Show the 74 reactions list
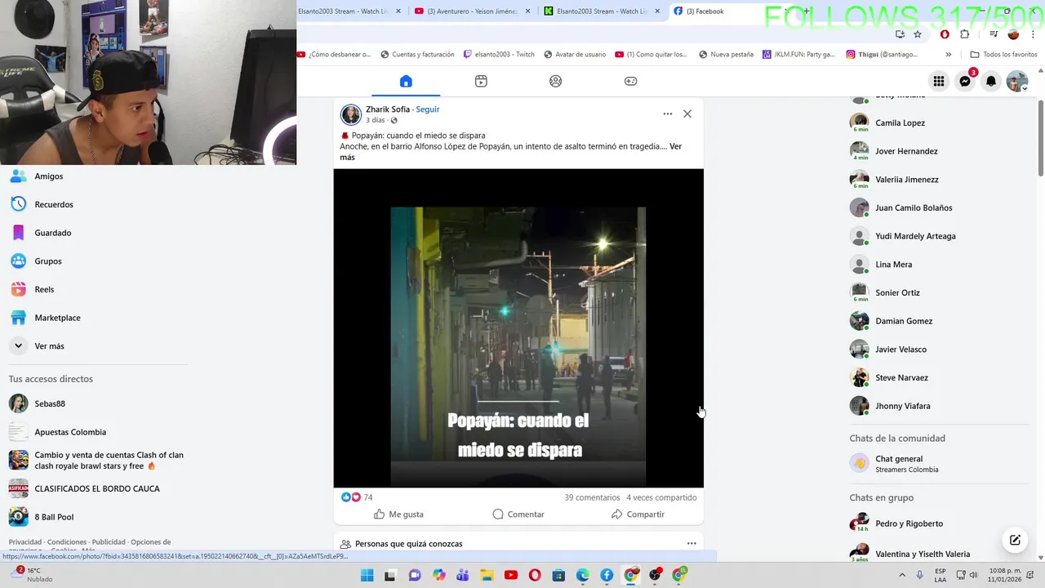 click(x=357, y=497)
